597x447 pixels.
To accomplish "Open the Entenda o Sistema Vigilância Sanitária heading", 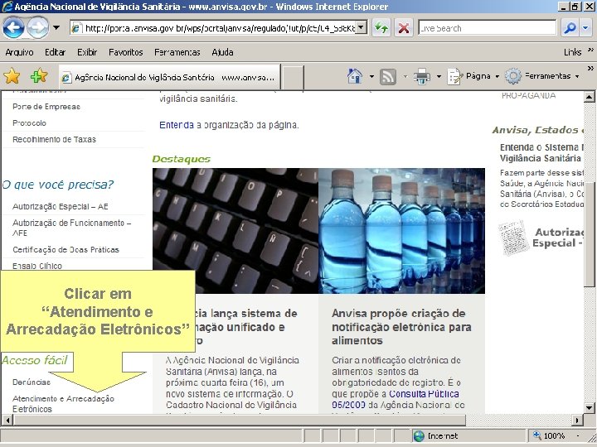I will [541, 152].
